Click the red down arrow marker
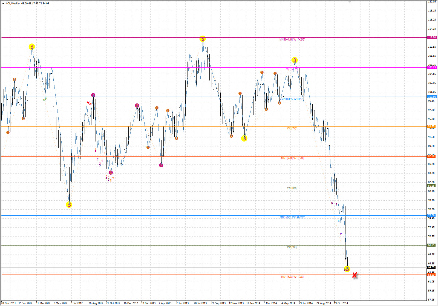 89,103
